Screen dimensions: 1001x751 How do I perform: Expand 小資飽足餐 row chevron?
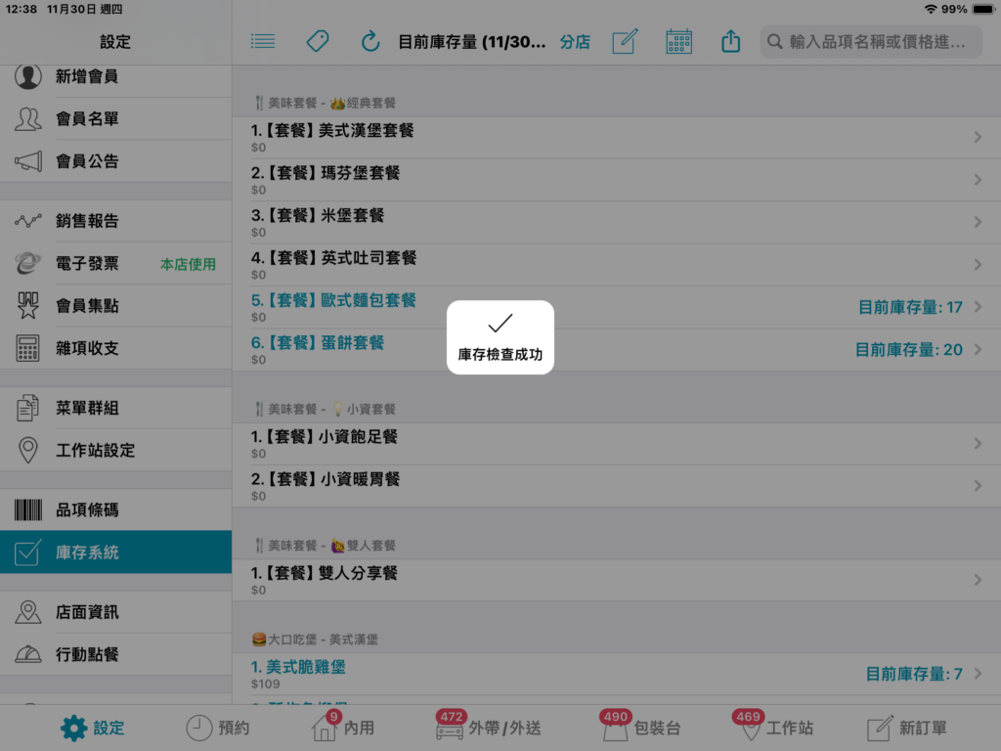click(978, 443)
